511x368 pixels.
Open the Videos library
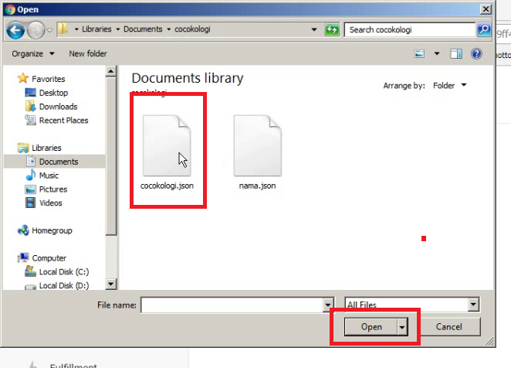(50, 203)
